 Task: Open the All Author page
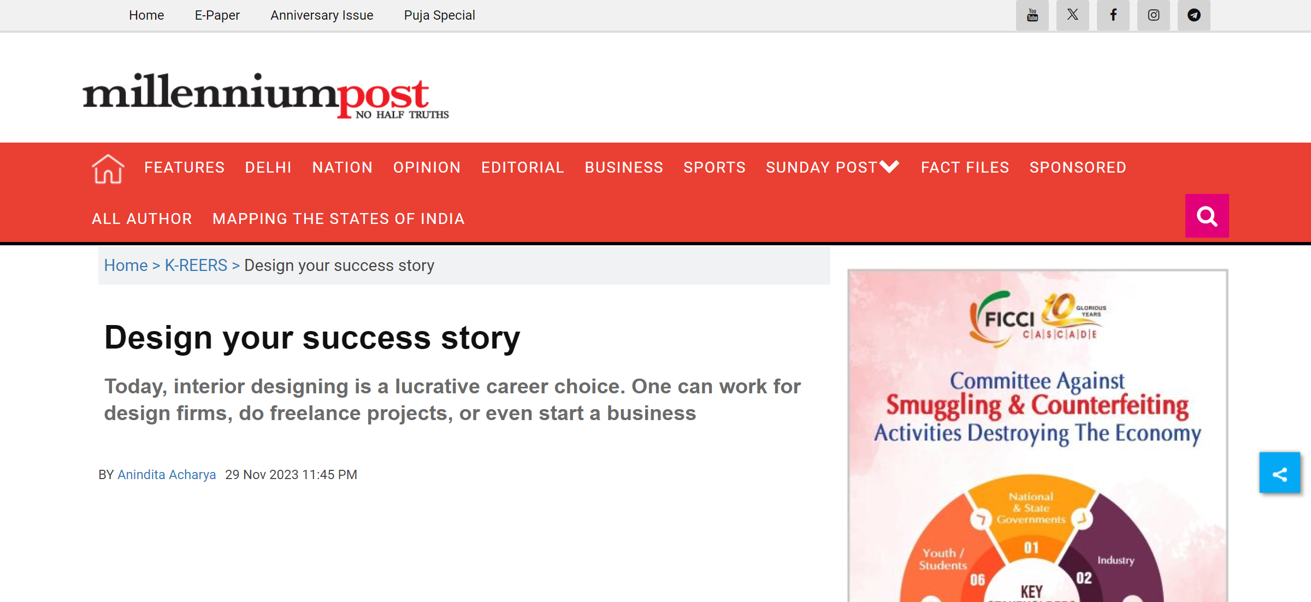[x=142, y=219]
